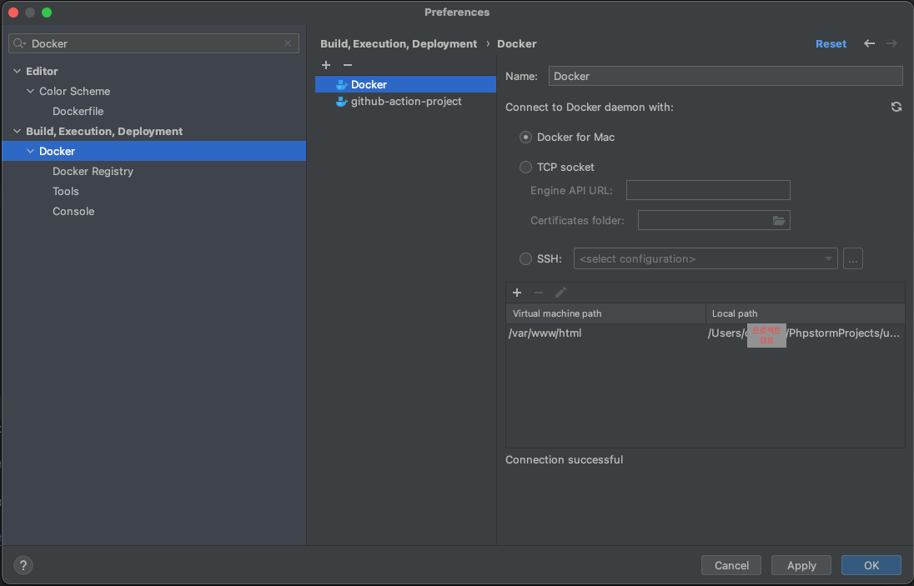The width and height of the screenshot is (914, 586).
Task: Select the Docker entry in configuration list
Action: [405, 85]
